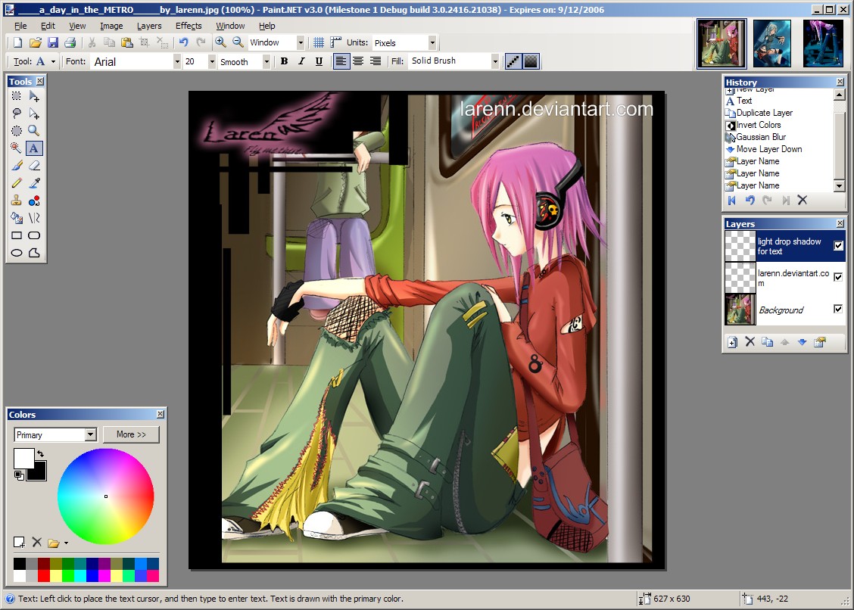The width and height of the screenshot is (854, 610).
Task: Click Move Layer Down arrow in Layers panel
Action: point(803,342)
